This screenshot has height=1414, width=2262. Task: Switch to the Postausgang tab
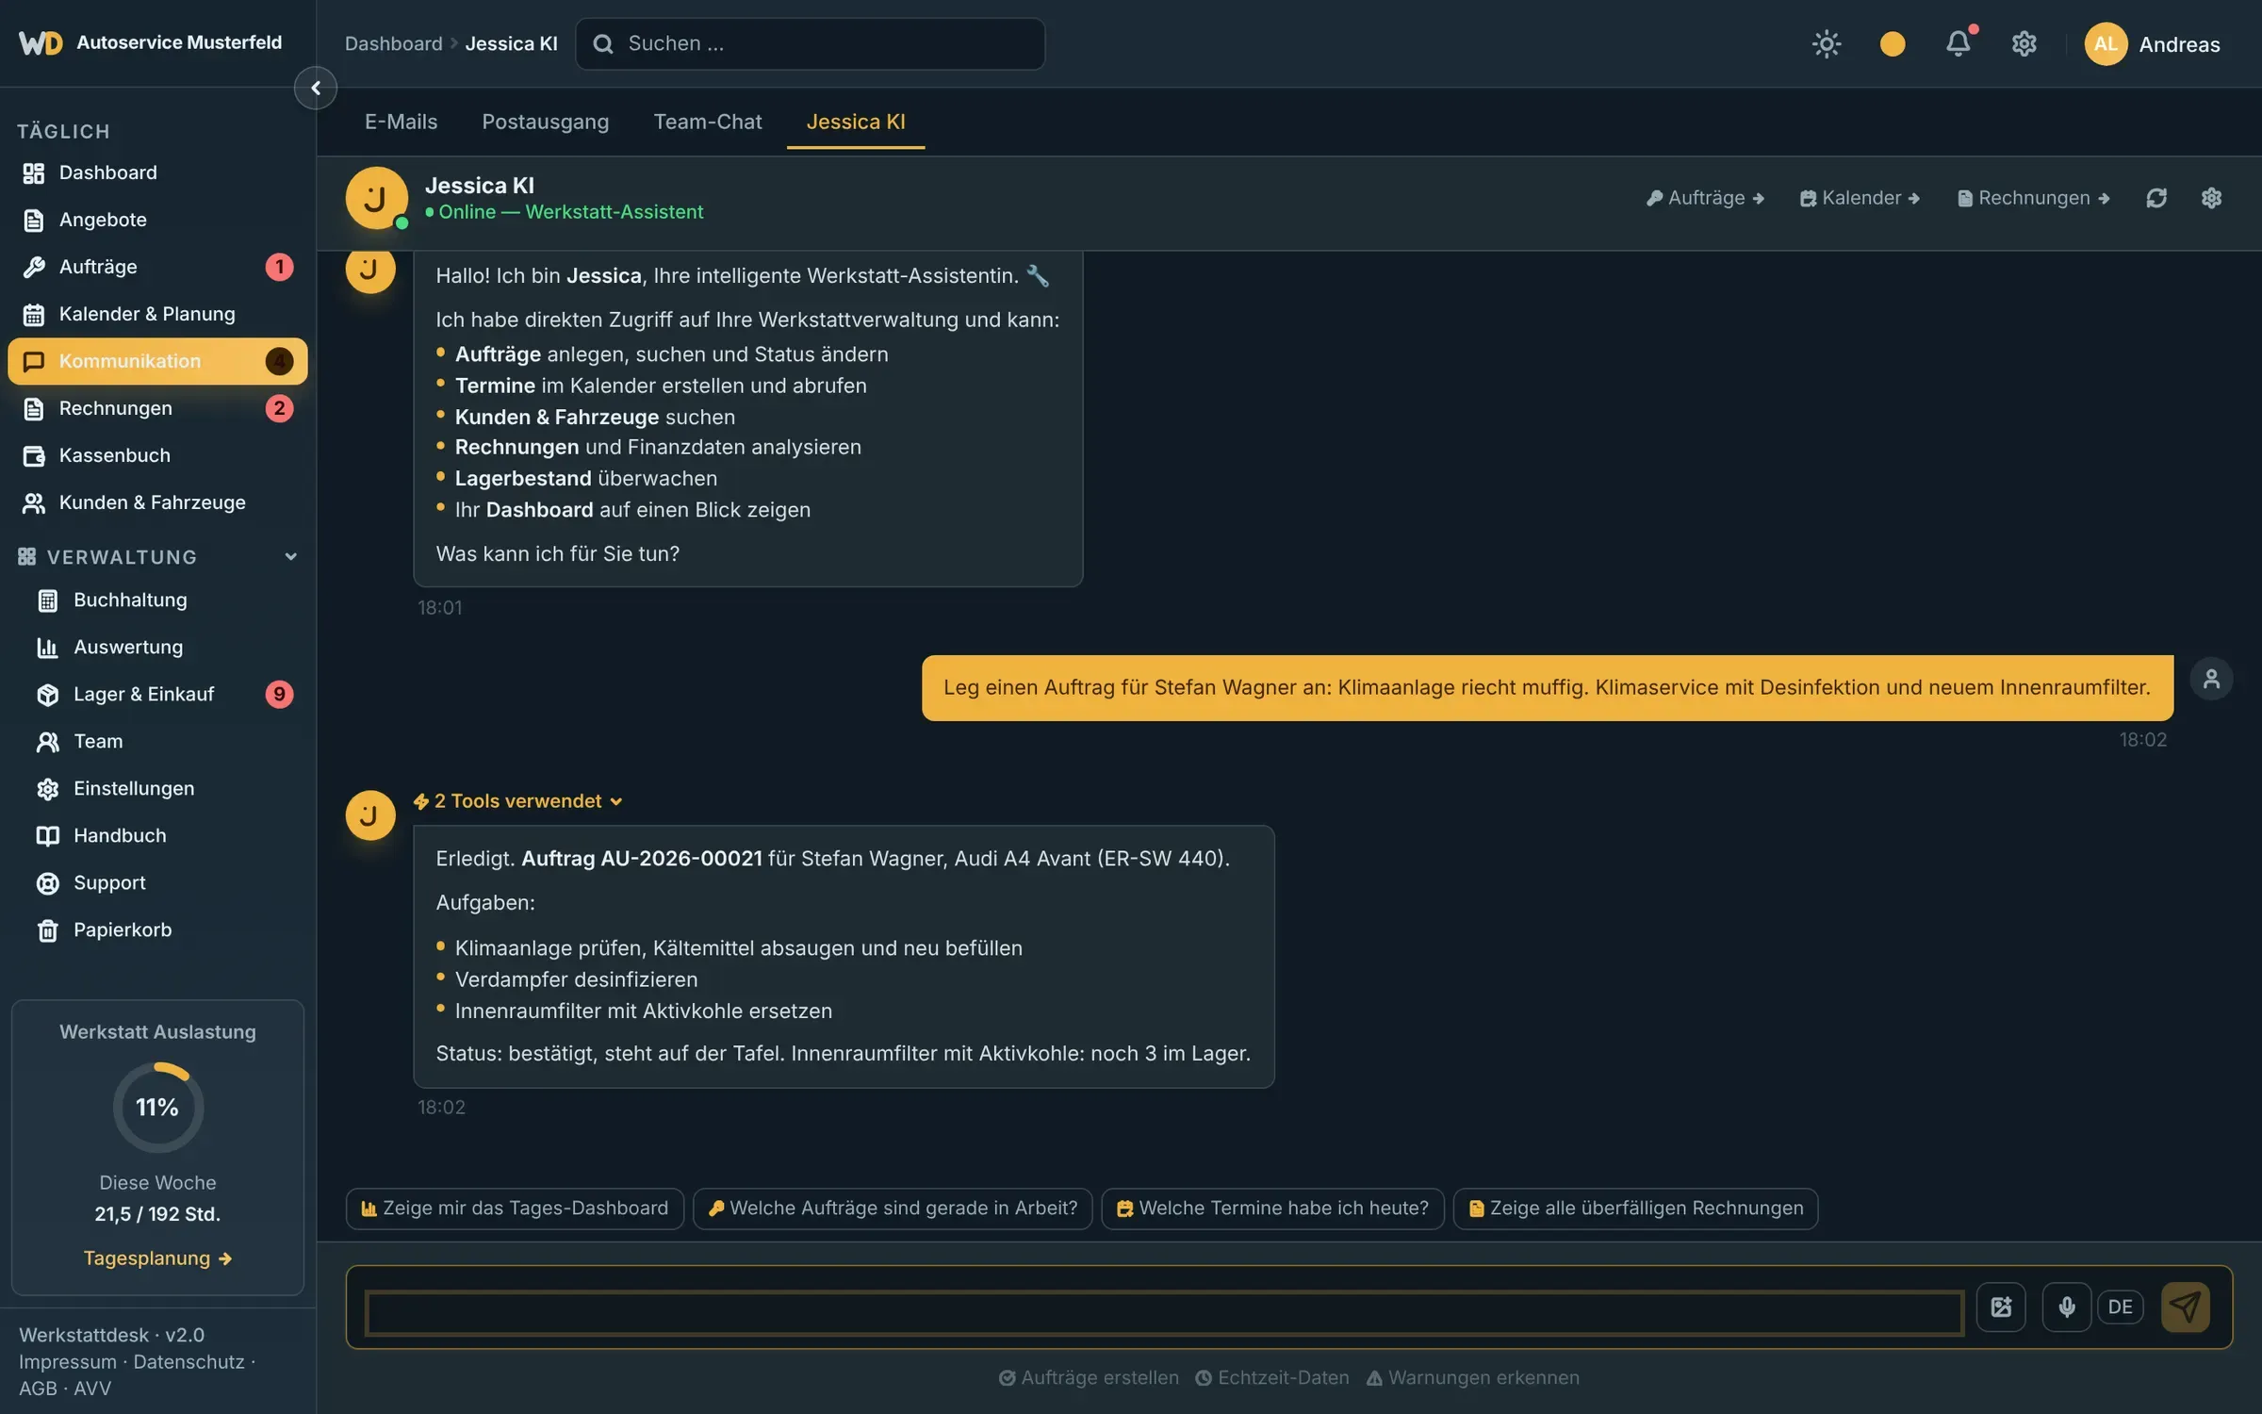point(545,122)
